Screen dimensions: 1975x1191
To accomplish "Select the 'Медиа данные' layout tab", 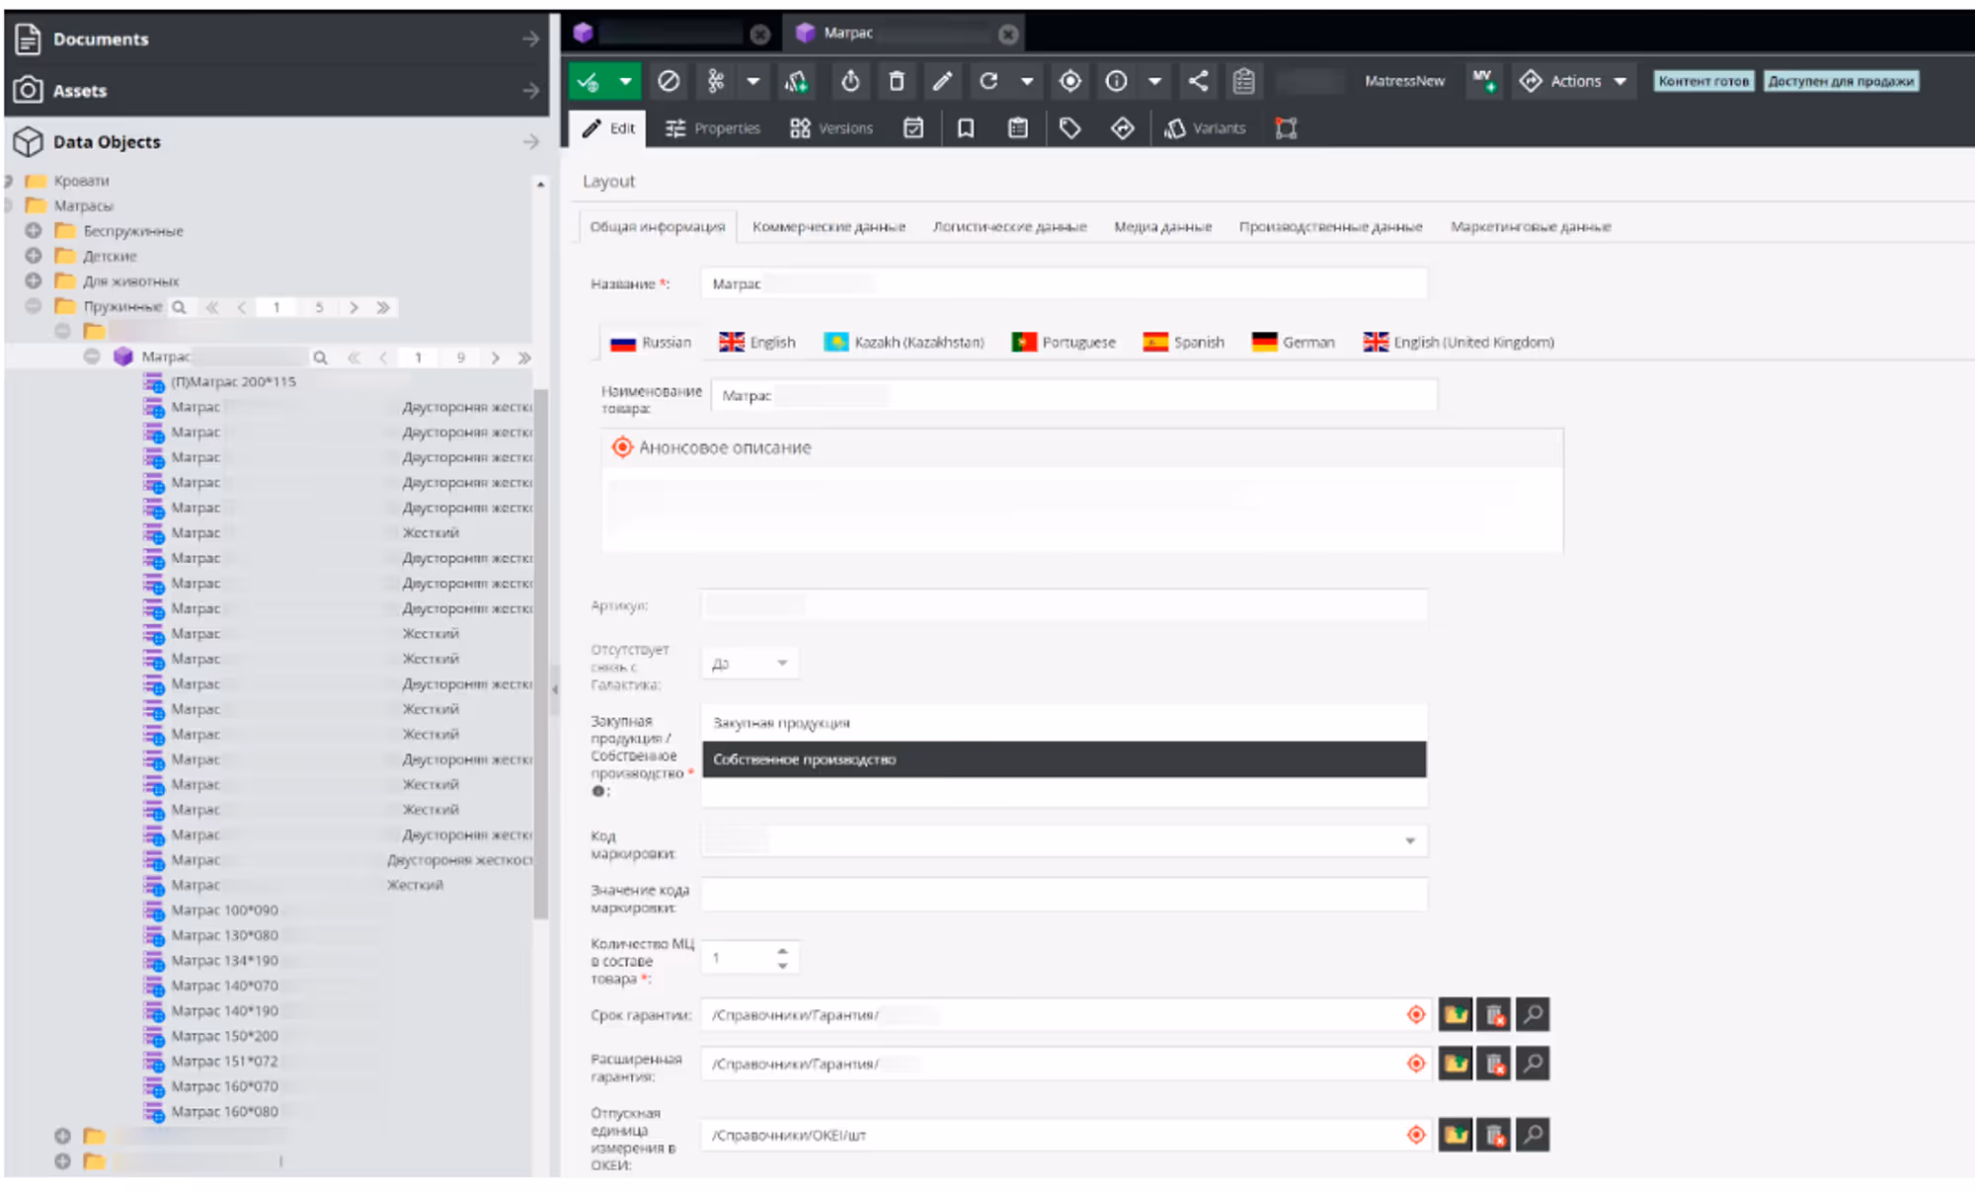I will (1162, 226).
